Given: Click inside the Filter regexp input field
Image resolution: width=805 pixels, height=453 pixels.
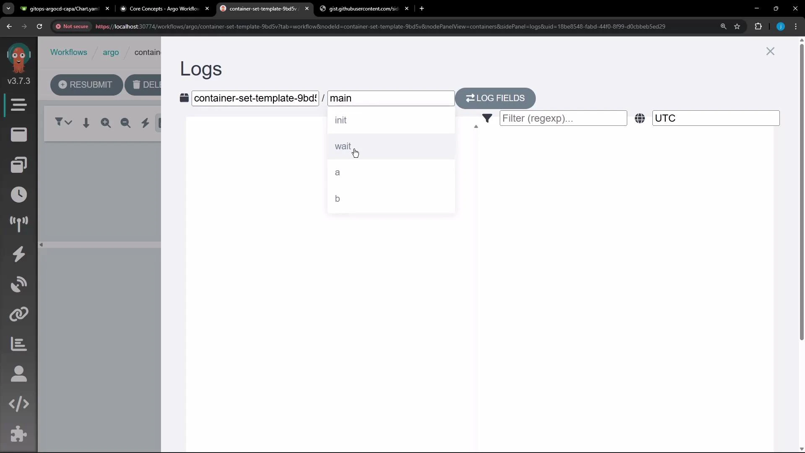Looking at the screenshot, I should 563,118.
